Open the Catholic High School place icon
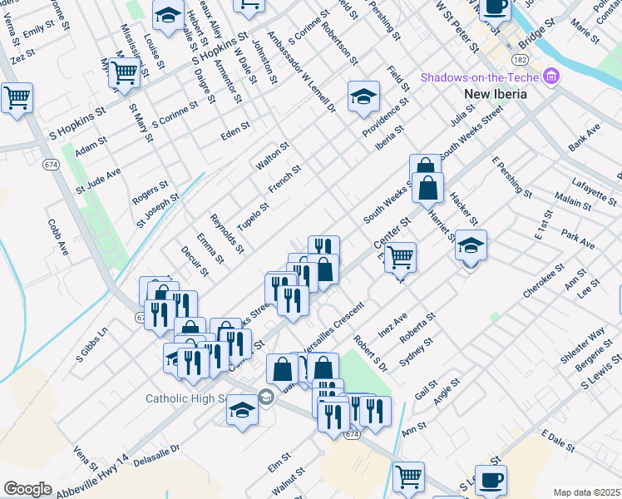Viewport: 622px width, 499px height. point(266,397)
